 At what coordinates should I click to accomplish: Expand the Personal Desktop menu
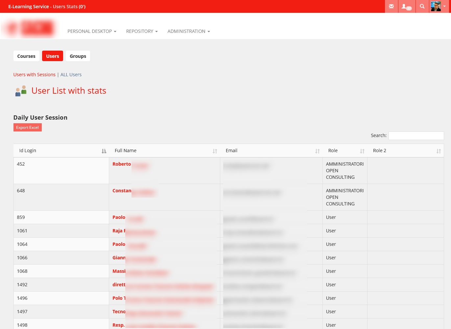(x=92, y=31)
